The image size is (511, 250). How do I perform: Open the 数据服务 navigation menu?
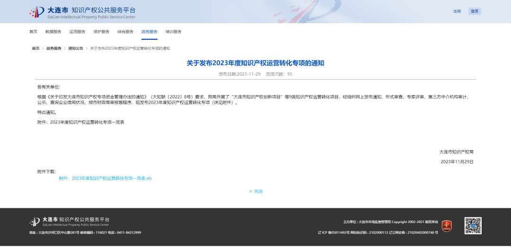click(53, 32)
